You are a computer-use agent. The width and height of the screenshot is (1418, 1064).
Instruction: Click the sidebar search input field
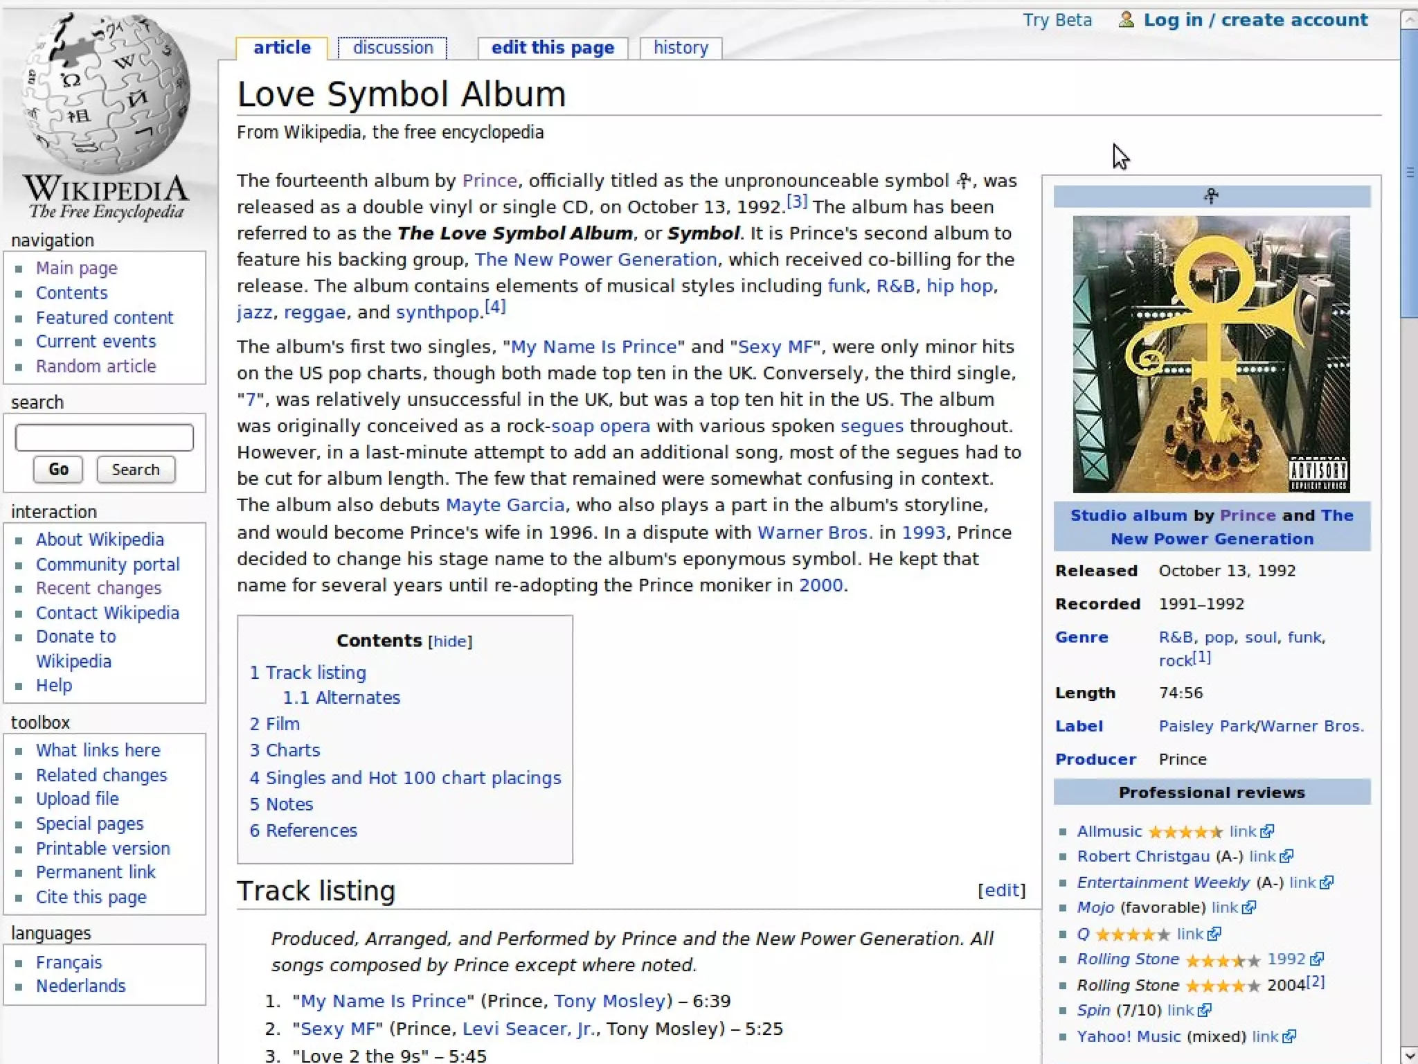104,438
